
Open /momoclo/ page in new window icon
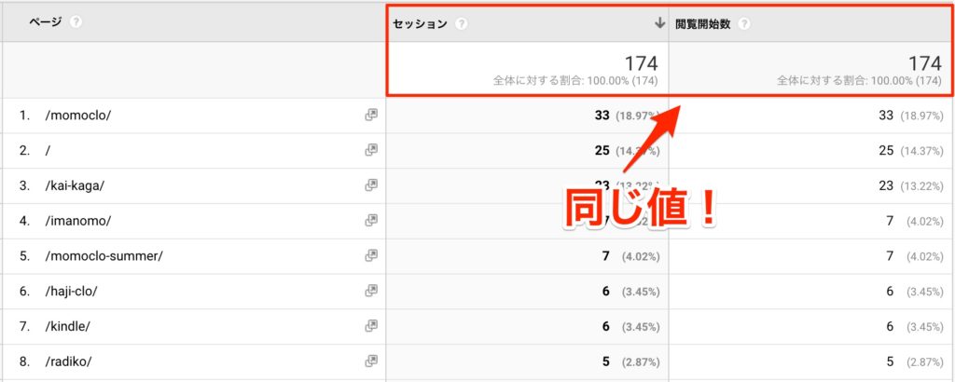click(x=371, y=116)
